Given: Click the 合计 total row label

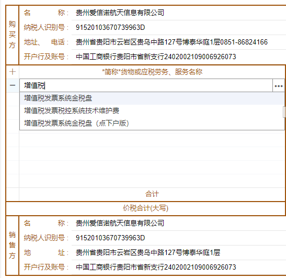Looking at the screenshot, I should pyautogui.click(x=152, y=194).
